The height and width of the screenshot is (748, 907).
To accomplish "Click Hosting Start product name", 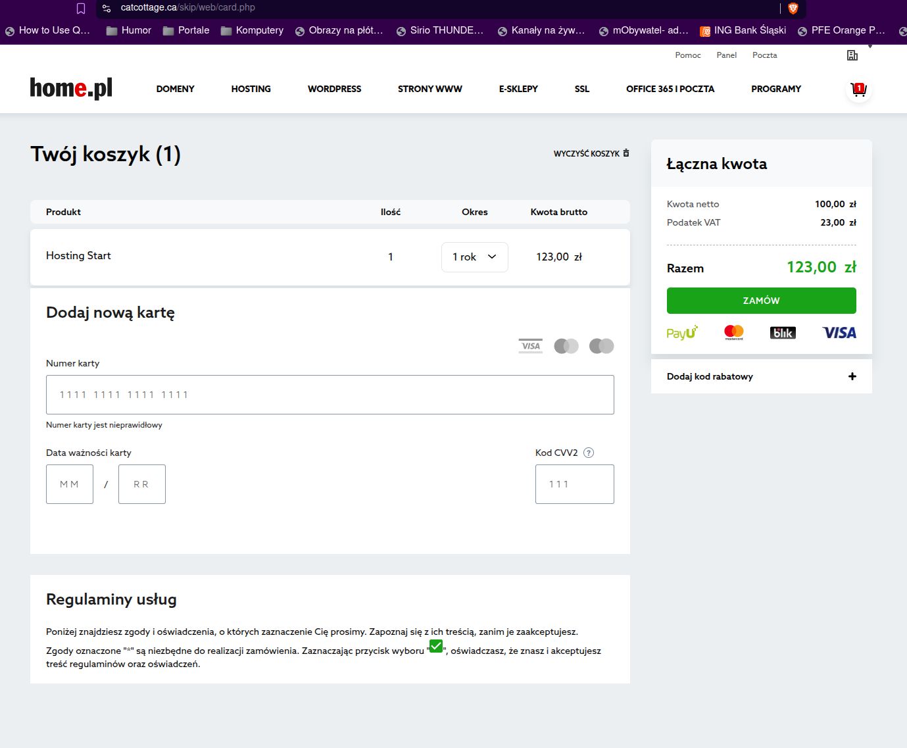I will (x=78, y=255).
